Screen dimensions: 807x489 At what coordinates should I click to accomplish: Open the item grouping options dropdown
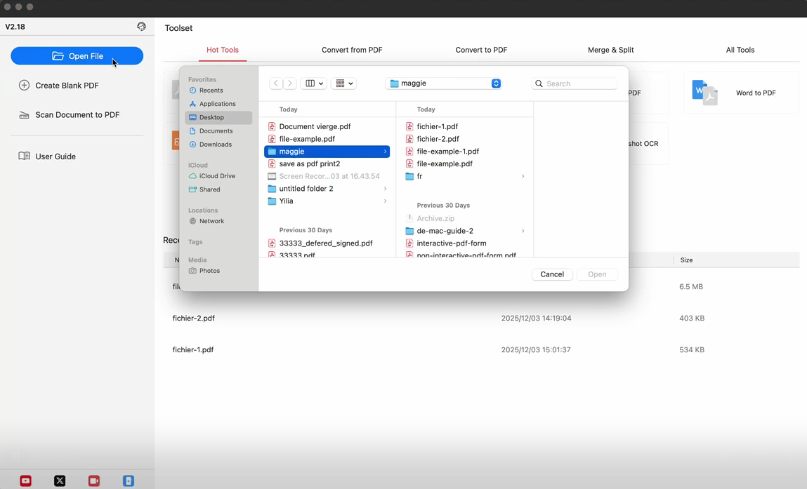343,83
